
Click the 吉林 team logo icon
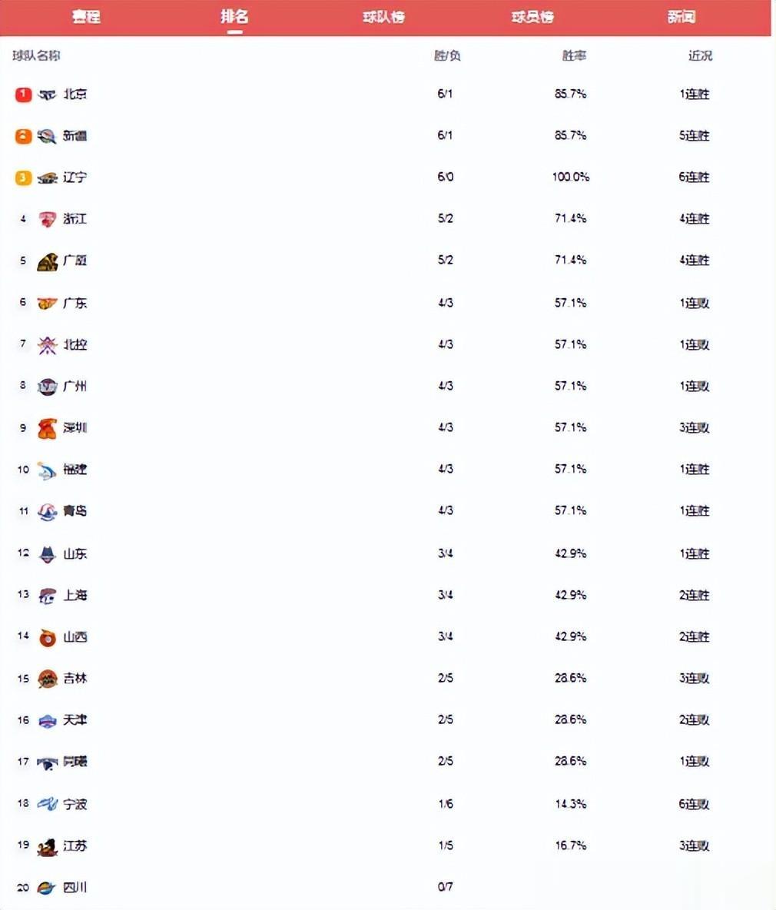point(47,679)
